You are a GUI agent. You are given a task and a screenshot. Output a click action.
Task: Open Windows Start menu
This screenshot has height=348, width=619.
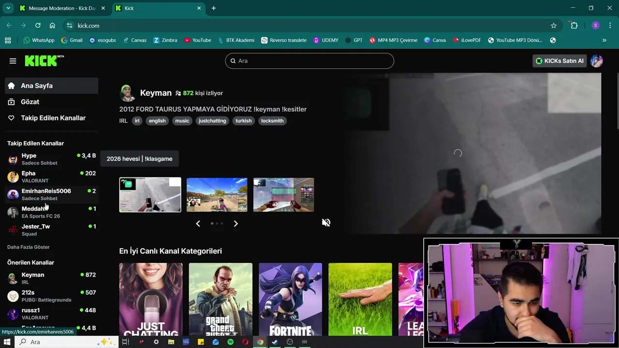pos(7,342)
